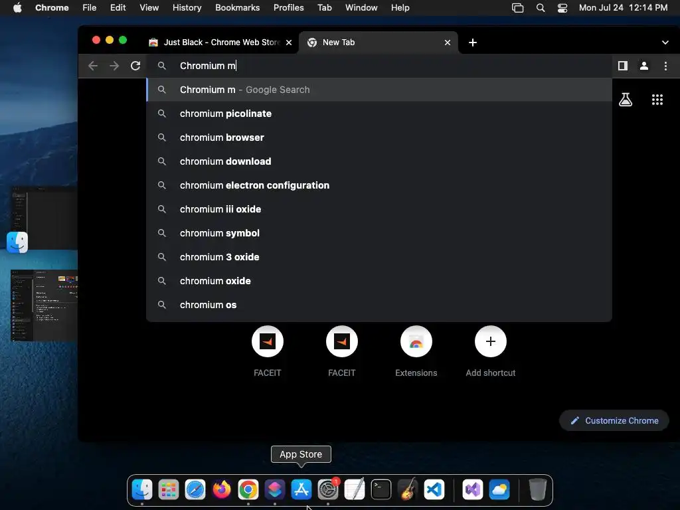Open Customize Chrome

pyautogui.click(x=614, y=420)
